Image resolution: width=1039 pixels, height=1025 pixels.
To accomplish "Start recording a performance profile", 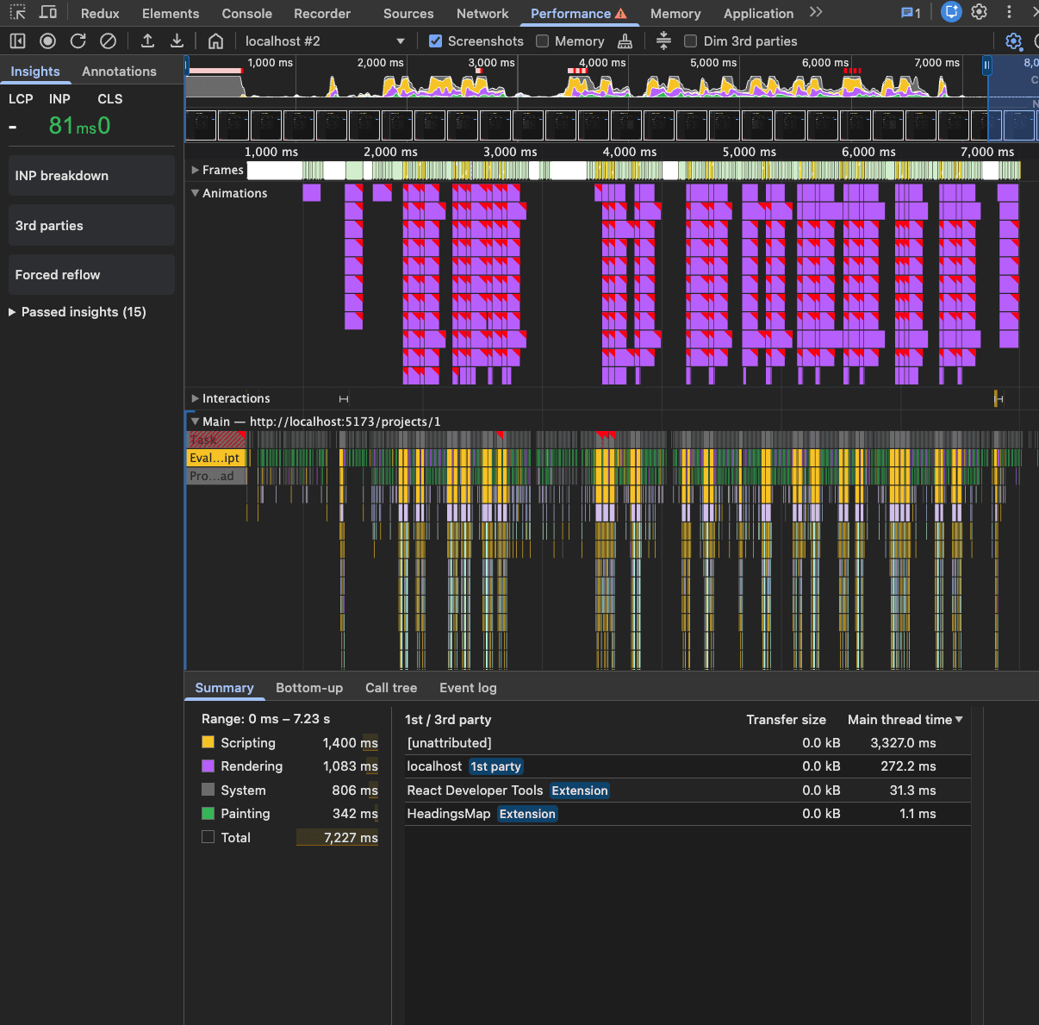I will click(x=48, y=41).
